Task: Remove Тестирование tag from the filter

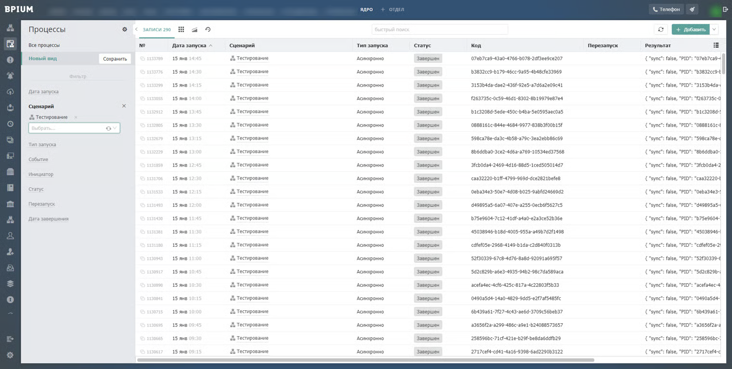Action: pyautogui.click(x=76, y=117)
